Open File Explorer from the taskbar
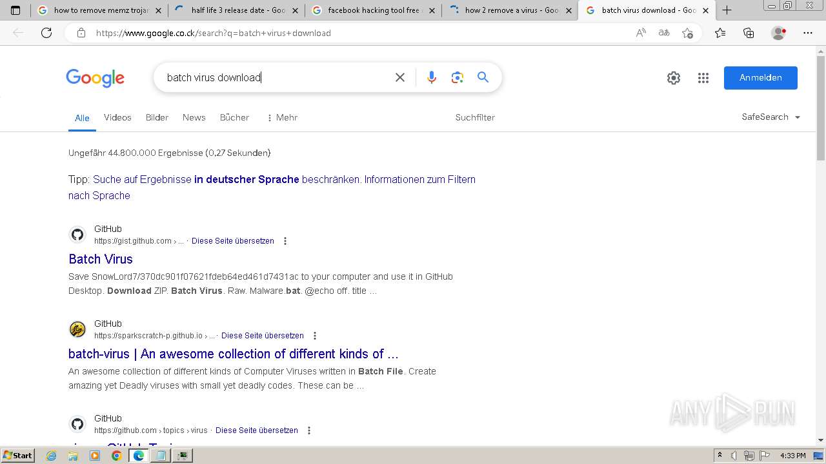The width and height of the screenshot is (826, 464). pos(73,456)
